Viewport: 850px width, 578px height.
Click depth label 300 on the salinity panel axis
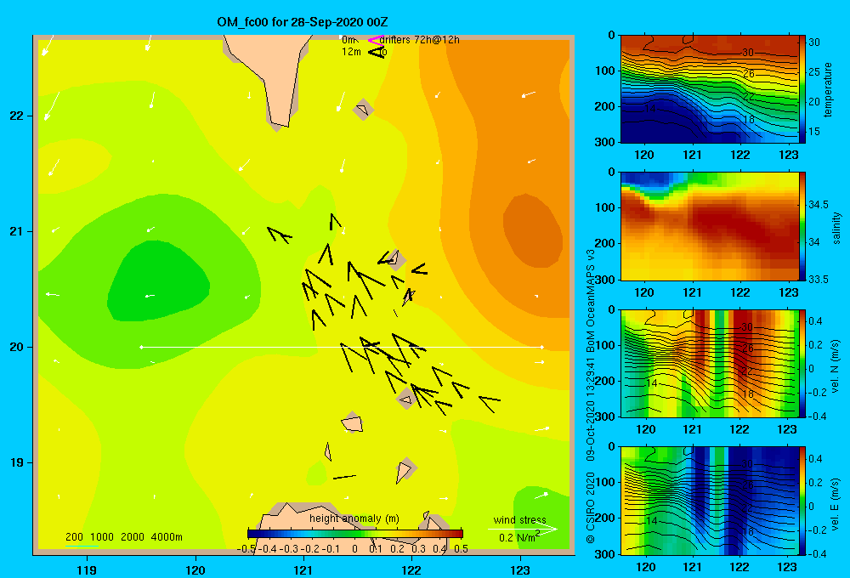(x=605, y=280)
